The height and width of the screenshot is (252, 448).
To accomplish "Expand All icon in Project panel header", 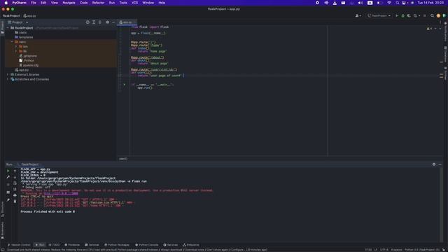I will point(94,22).
